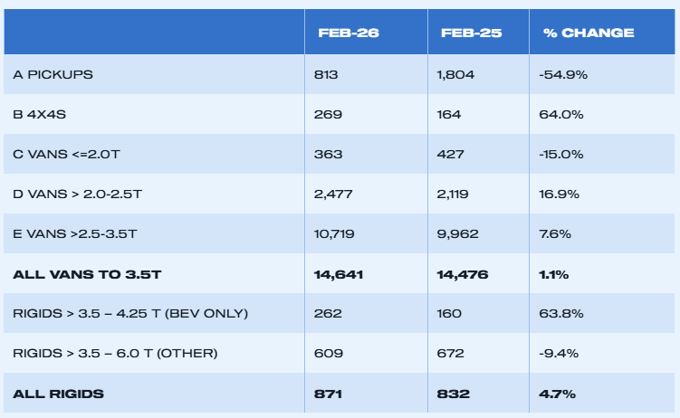The image size is (680, 418).
Task: Select the A PICKUPS row label
Action: tap(53, 74)
